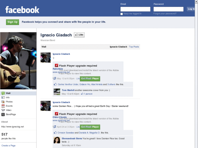Show the 3 others who liked
The height and width of the screenshot is (148, 198).
click(111, 84)
